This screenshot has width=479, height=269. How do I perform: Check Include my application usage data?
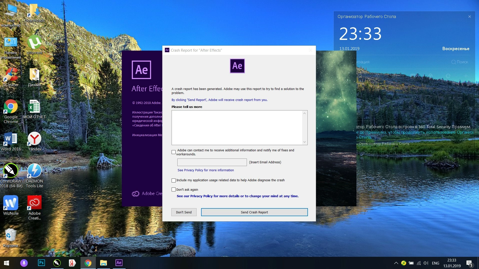pyautogui.click(x=174, y=180)
